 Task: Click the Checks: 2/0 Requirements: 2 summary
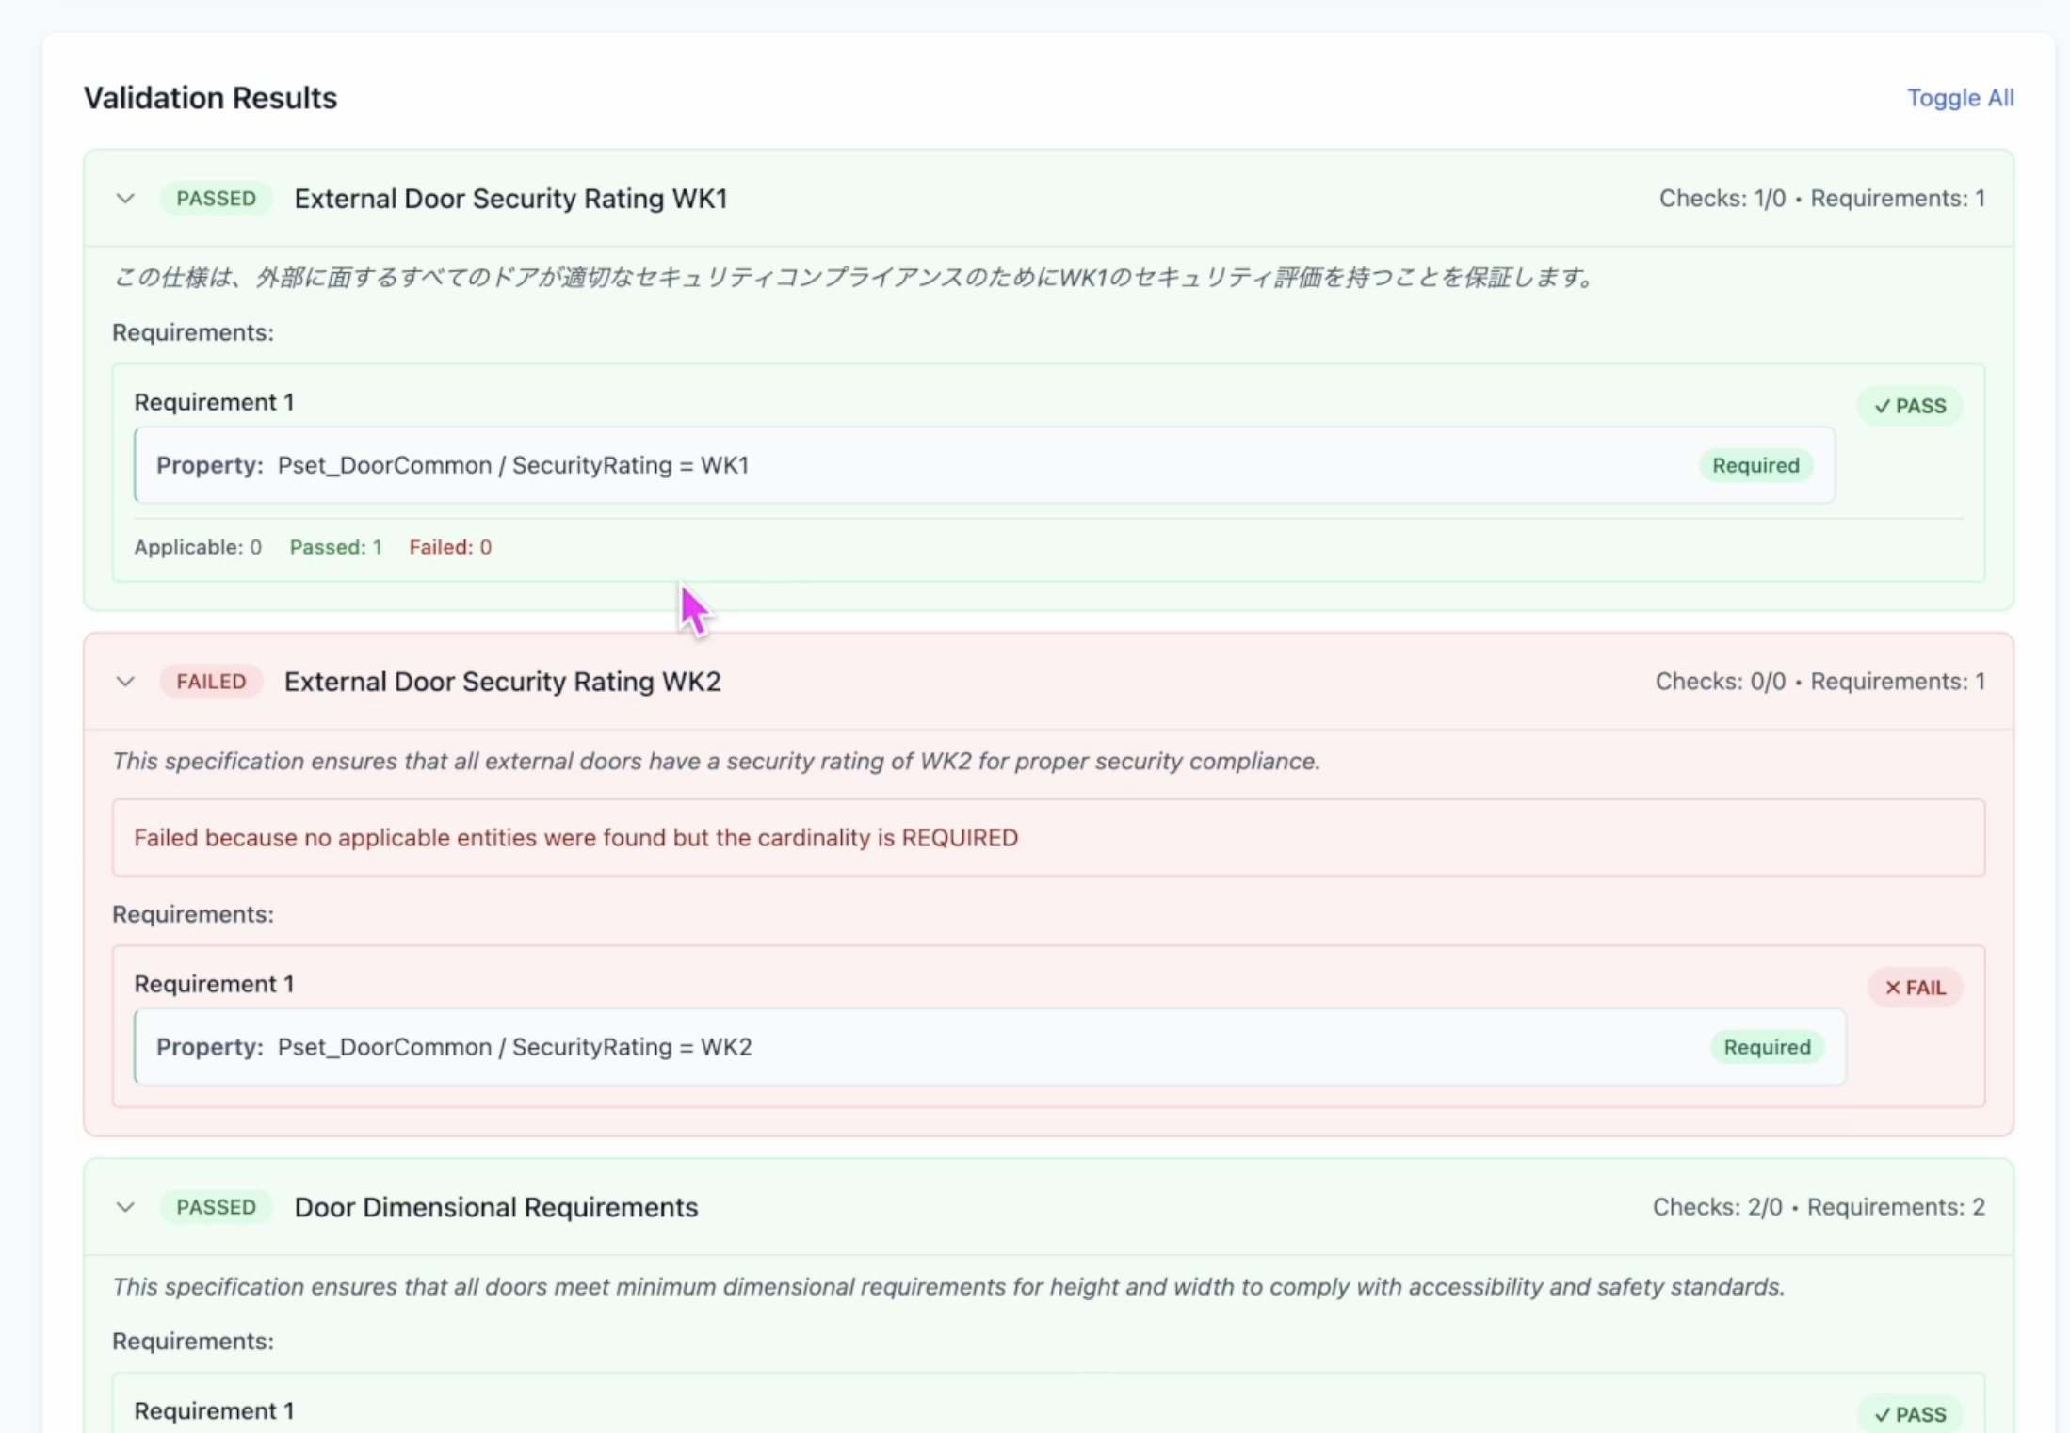[x=1819, y=1207]
